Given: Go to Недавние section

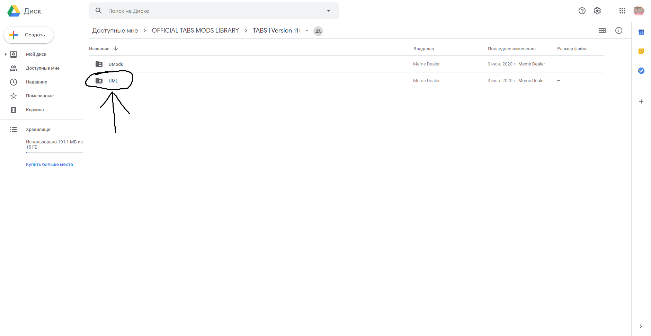Looking at the screenshot, I should [36, 82].
